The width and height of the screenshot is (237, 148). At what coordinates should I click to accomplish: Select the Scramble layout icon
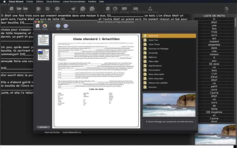pyautogui.click(x=145, y=53)
